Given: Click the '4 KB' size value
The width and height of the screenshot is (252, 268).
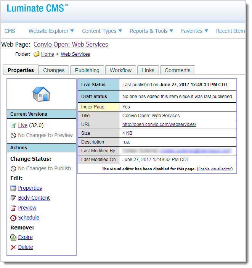Looking at the screenshot, I should pyautogui.click(x=127, y=133).
